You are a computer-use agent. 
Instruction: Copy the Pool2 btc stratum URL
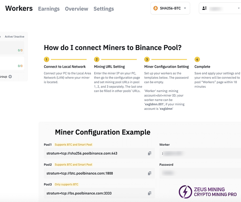coord(149,173)
